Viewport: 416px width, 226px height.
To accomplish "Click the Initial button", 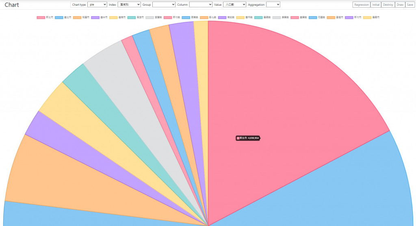I will (x=376, y=4).
